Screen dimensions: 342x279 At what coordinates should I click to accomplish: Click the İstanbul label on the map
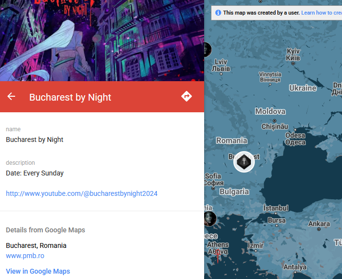tap(276, 208)
